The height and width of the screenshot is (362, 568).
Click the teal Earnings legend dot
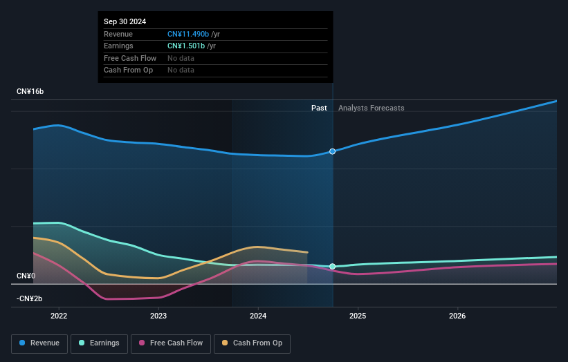82,343
